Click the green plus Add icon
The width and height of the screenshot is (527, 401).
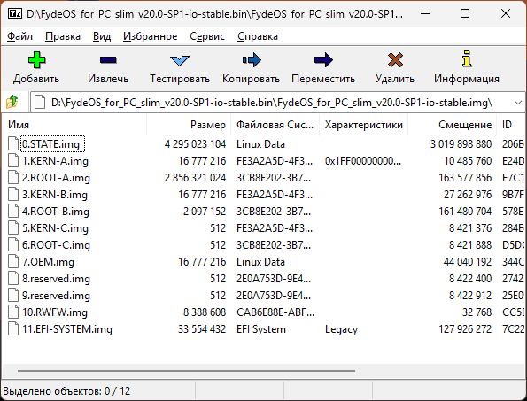[x=36, y=60]
